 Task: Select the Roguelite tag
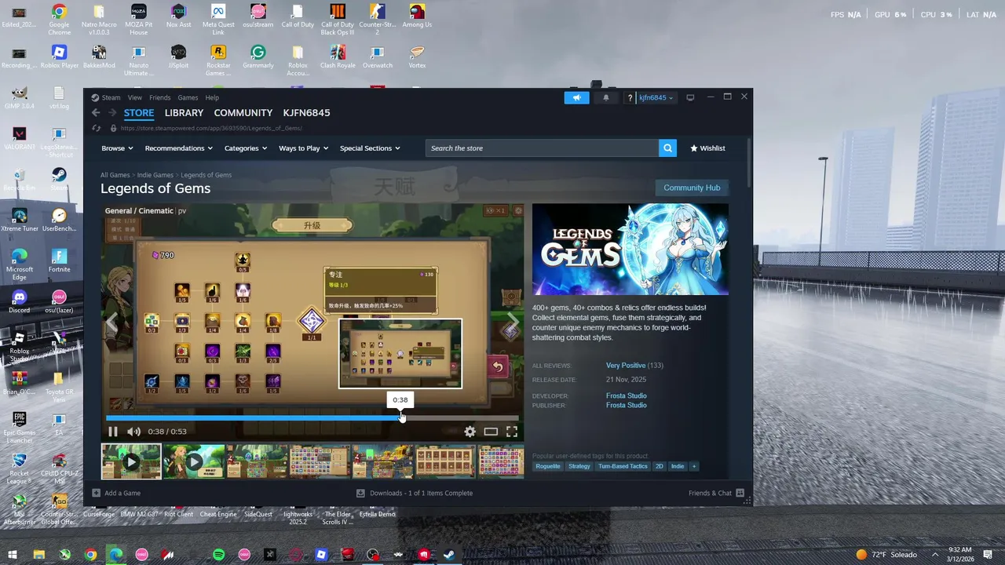(548, 466)
